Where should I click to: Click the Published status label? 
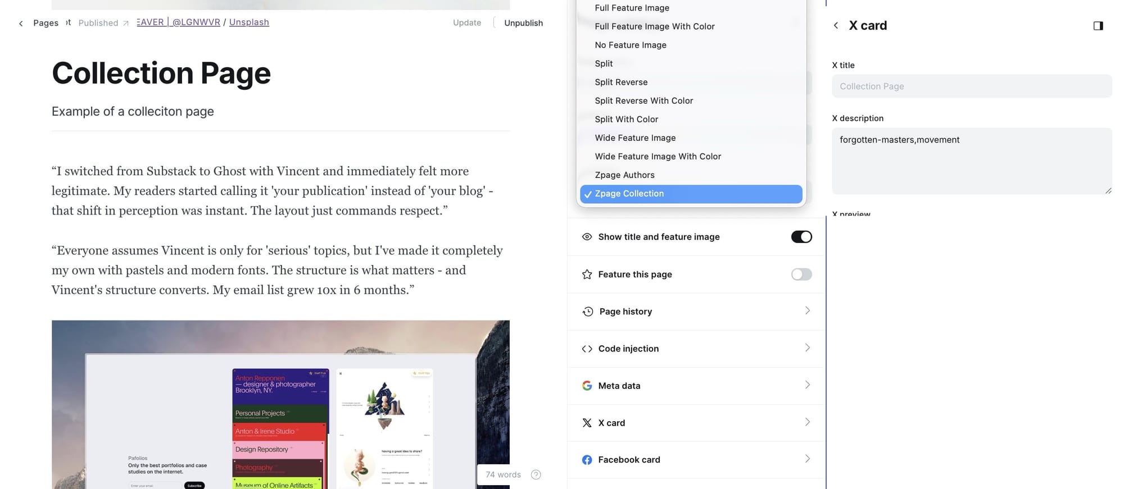point(98,23)
